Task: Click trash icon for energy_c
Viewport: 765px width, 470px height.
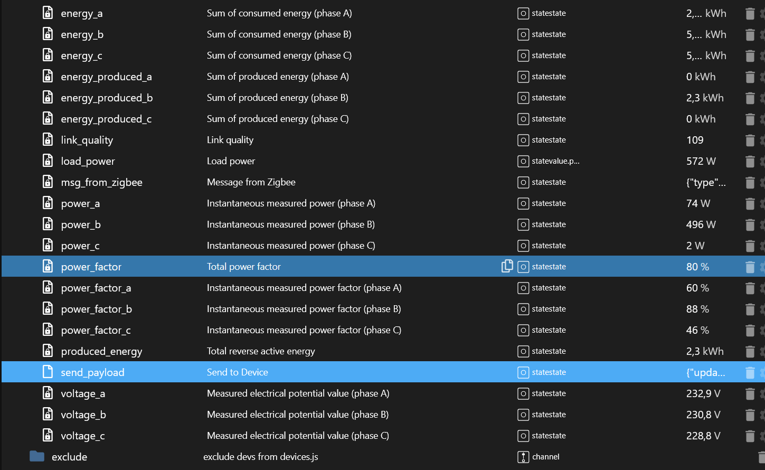Action: pyautogui.click(x=750, y=55)
